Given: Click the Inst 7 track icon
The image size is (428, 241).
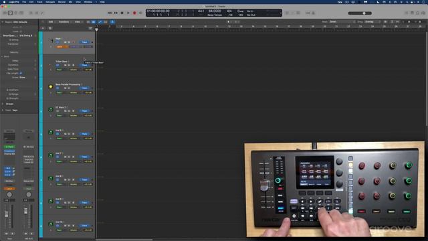Looking at the screenshot, I should click(51, 155).
